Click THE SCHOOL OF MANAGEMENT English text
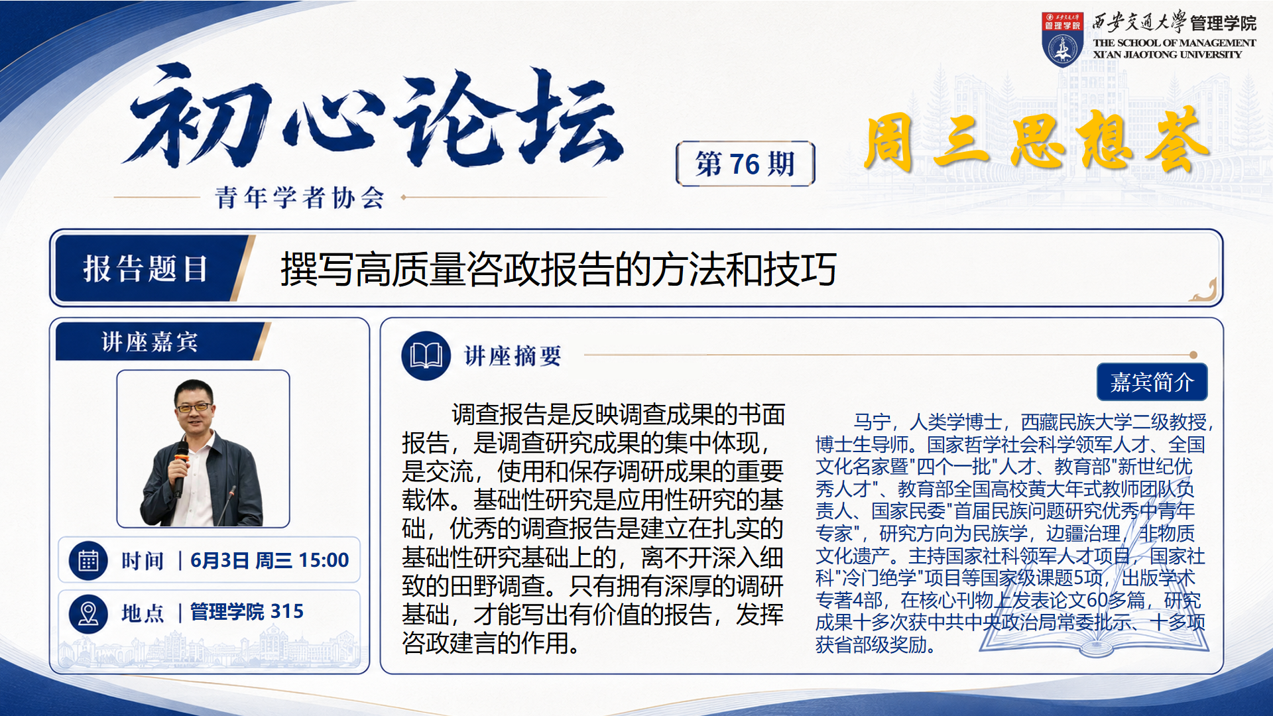This screenshot has width=1273, height=716. coord(1174,48)
